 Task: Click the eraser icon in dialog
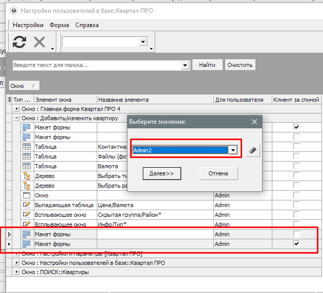[252, 150]
